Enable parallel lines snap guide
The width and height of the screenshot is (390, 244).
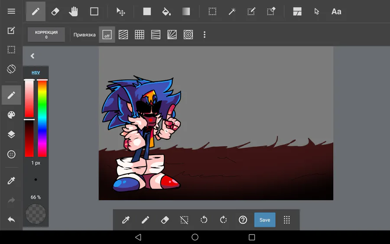point(123,35)
